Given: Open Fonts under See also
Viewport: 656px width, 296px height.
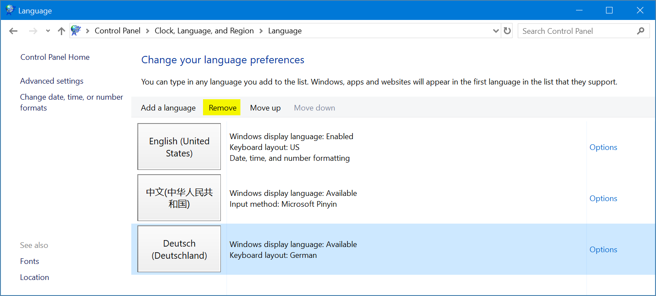Looking at the screenshot, I should click(x=30, y=261).
